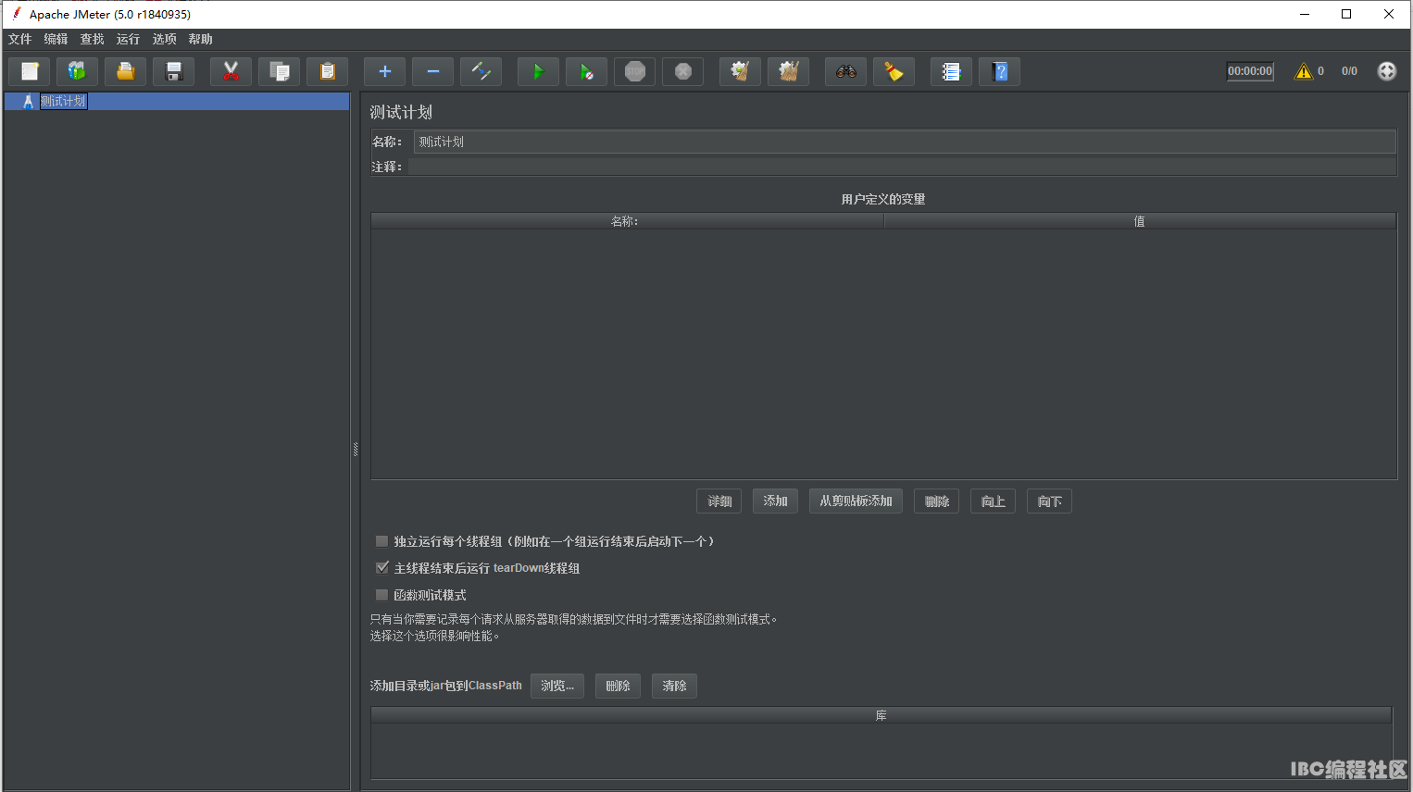Screen dimensions: 1413x792
Task: Click the panel split handle
Action: (x=356, y=450)
